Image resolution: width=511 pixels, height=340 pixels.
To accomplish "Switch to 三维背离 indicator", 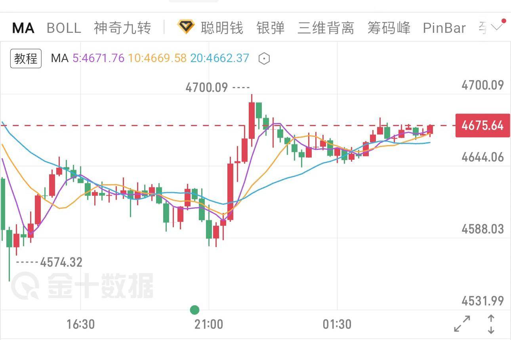I will pos(326,28).
